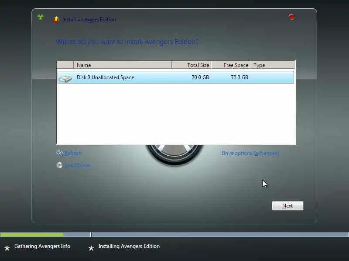Click the Type column header
Image resolution: width=349 pixels, height=261 pixels.
click(272, 65)
